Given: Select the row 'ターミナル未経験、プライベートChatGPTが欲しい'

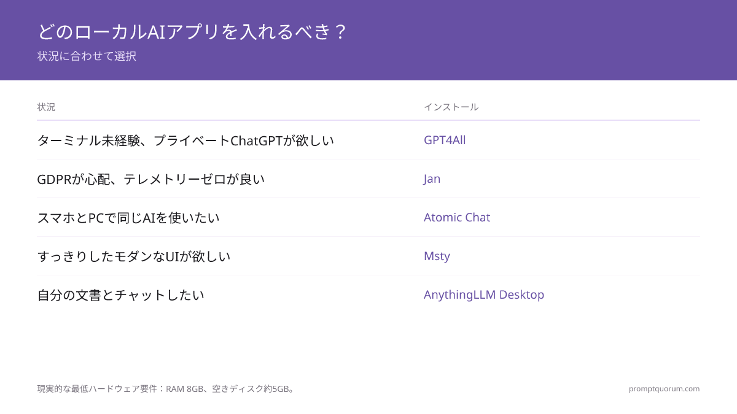Looking at the screenshot, I should tap(368, 140).
